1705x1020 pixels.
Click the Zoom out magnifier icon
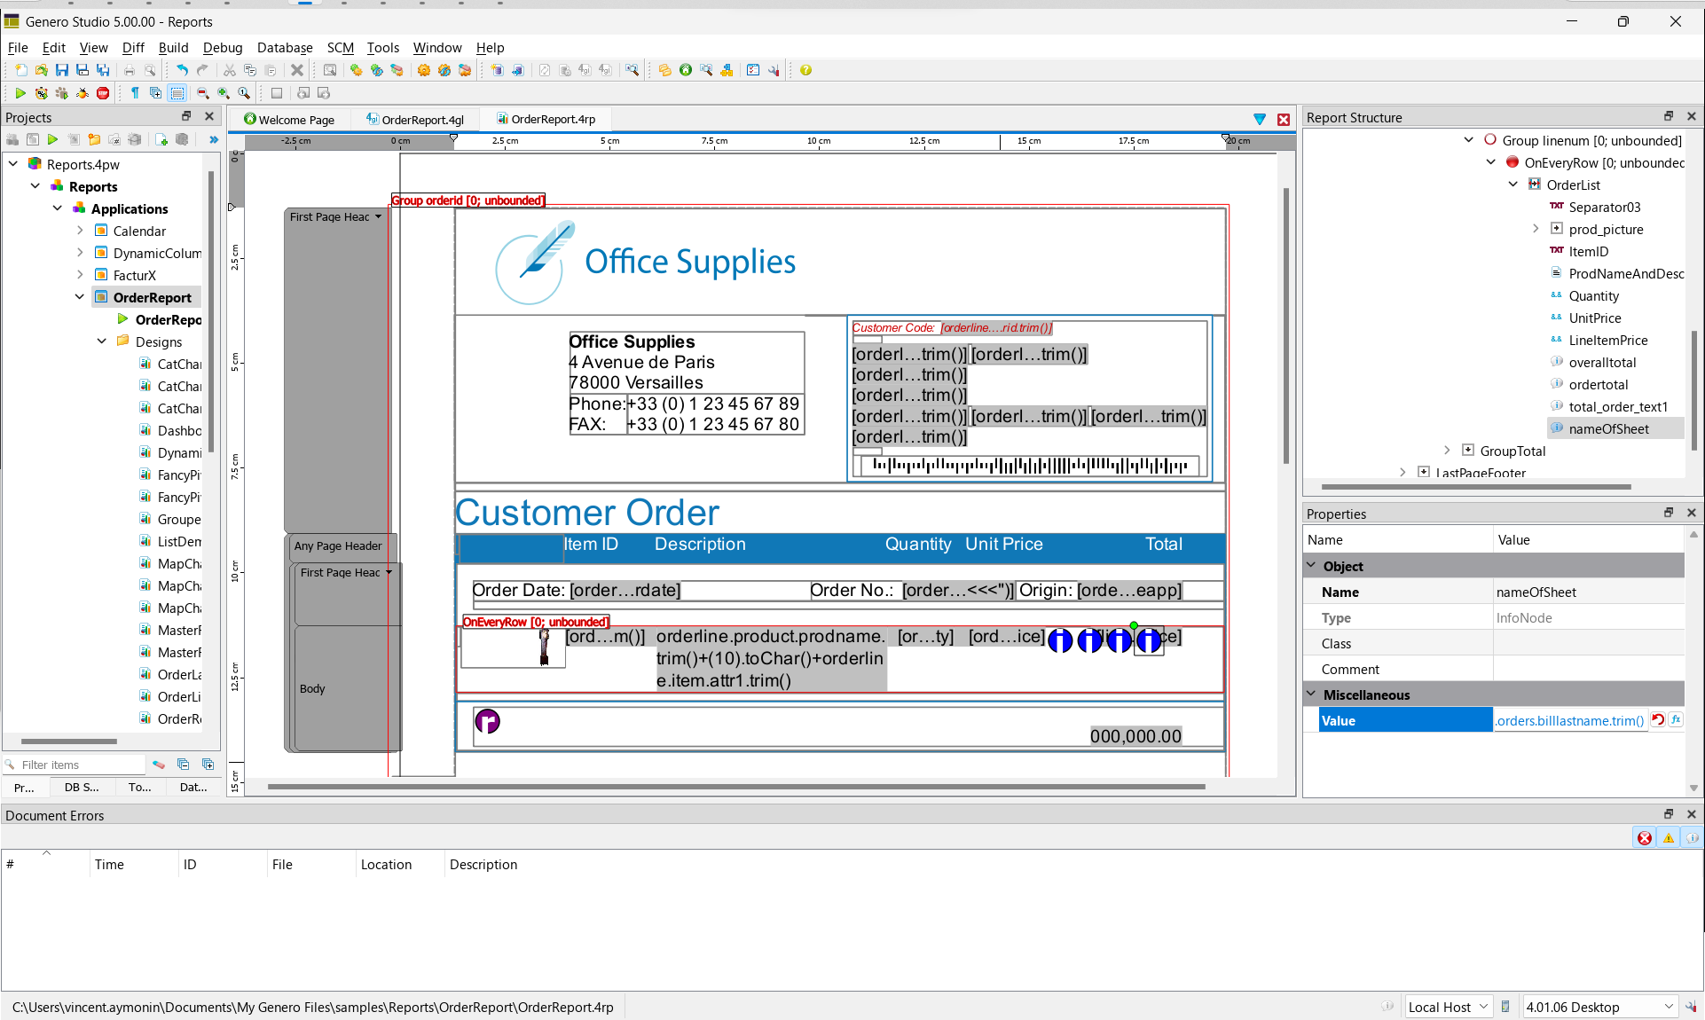click(x=203, y=93)
